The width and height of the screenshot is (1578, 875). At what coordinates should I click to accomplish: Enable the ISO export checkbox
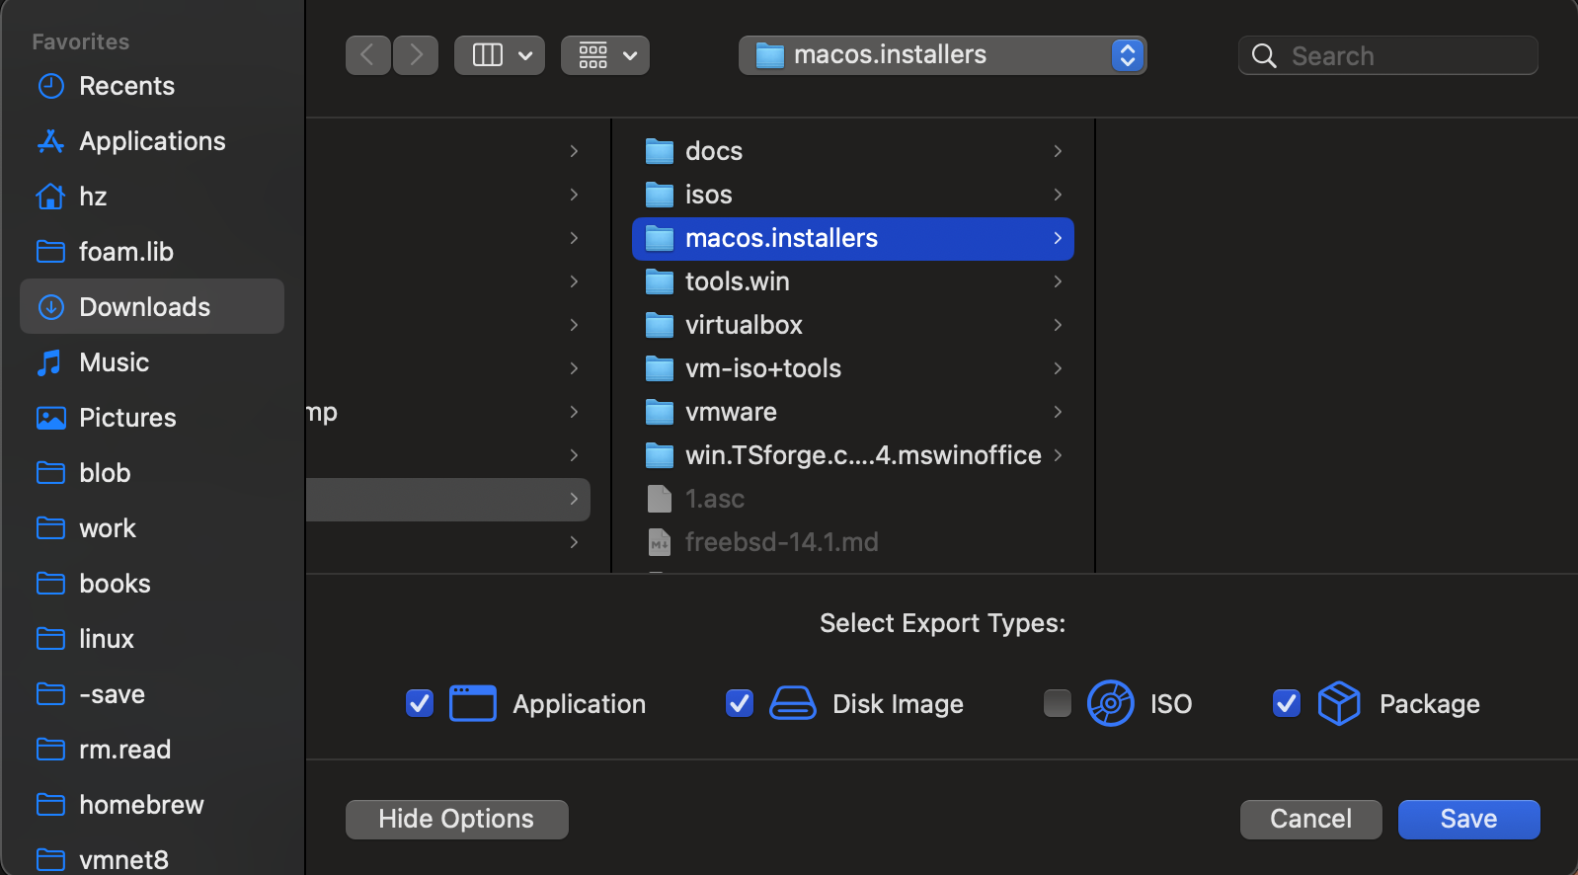(x=1057, y=703)
